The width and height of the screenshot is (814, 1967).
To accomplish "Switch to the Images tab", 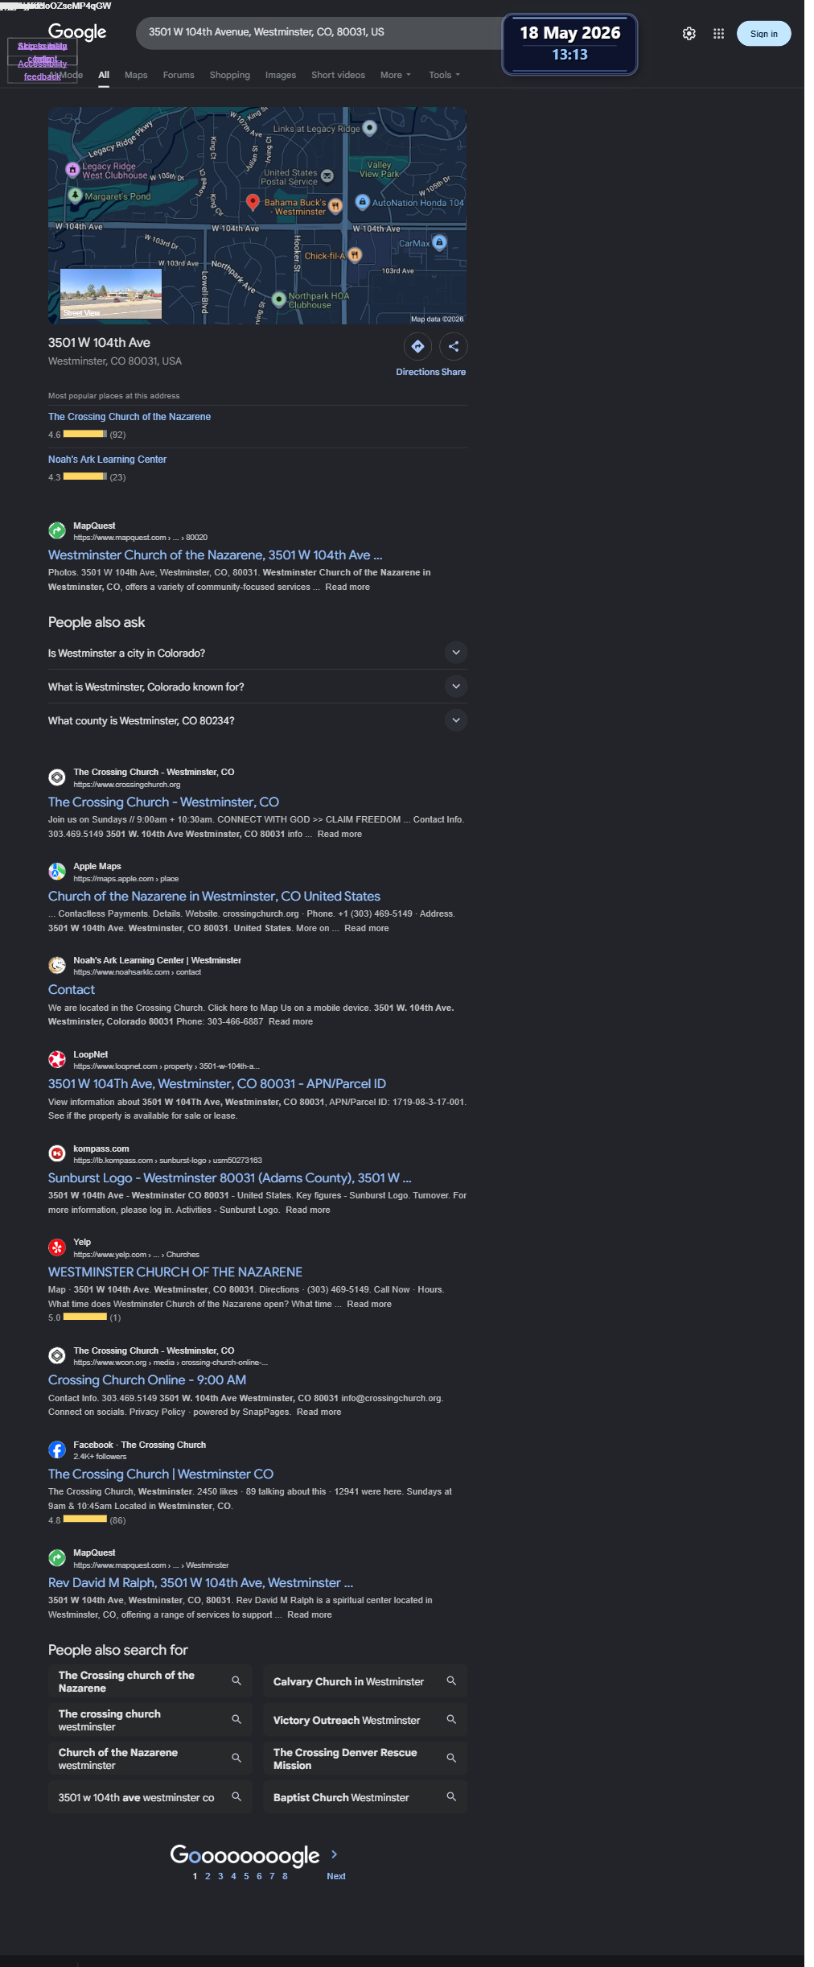I will click(281, 75).
